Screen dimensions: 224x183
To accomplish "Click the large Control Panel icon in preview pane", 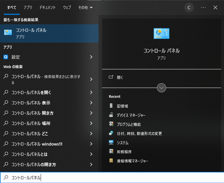I will click(x=162, y=33).
